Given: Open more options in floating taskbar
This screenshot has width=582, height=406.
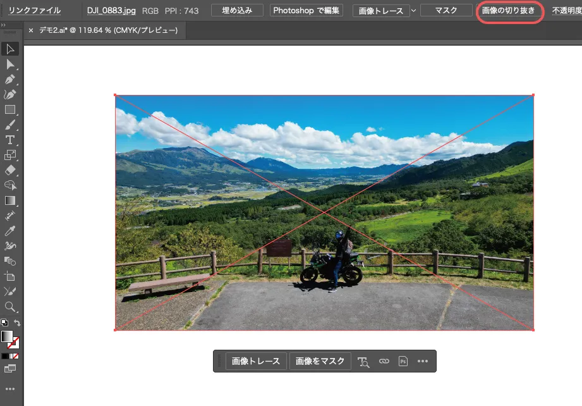Looking at the screenshot, I should (423, 361).
